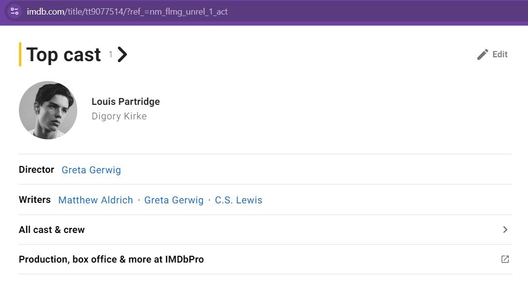Click the cast count number 1

tap(110, 54)
